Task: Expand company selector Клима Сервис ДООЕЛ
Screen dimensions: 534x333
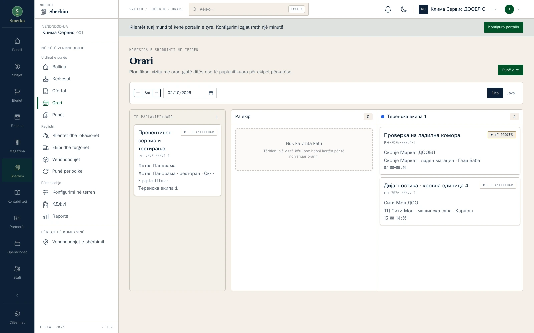Action: click(458, 9)
